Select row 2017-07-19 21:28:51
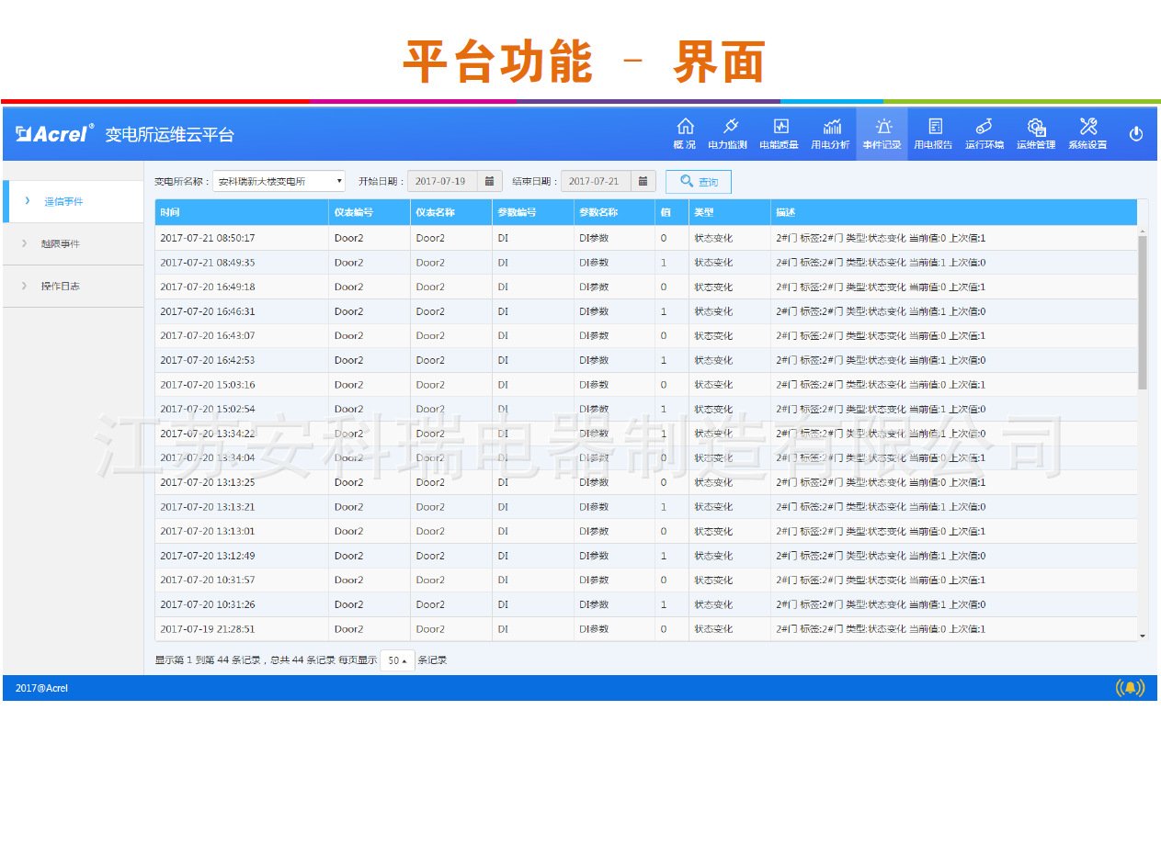Screen dimensions: 1161x868 [646, 629]
